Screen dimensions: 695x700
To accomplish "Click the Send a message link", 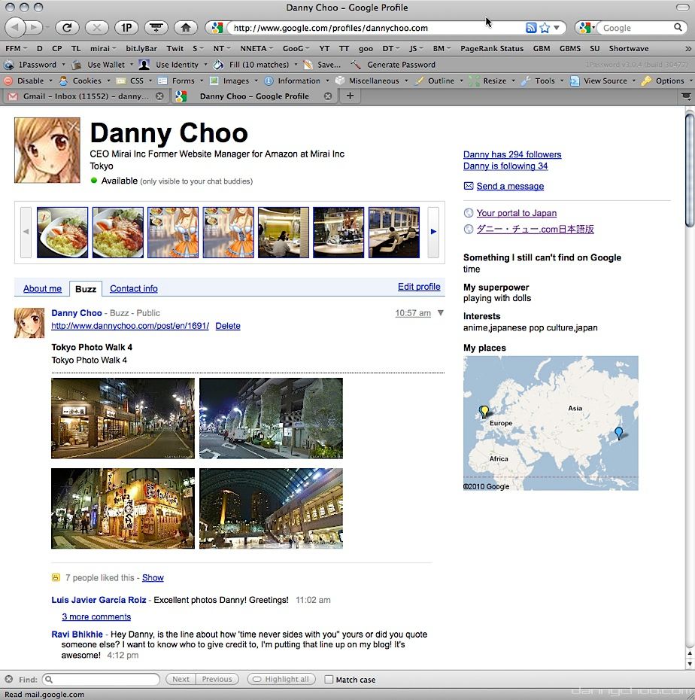I will pos(509,186).
